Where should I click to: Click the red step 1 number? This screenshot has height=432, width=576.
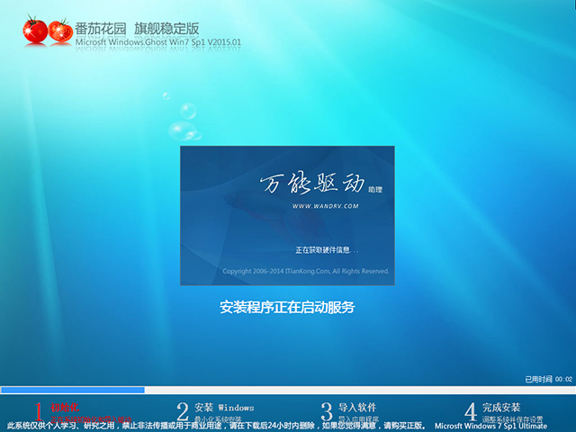coord(39,413)
